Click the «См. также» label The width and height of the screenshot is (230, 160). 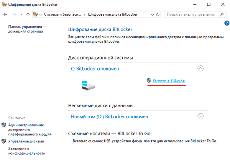[x=17, y=118]
